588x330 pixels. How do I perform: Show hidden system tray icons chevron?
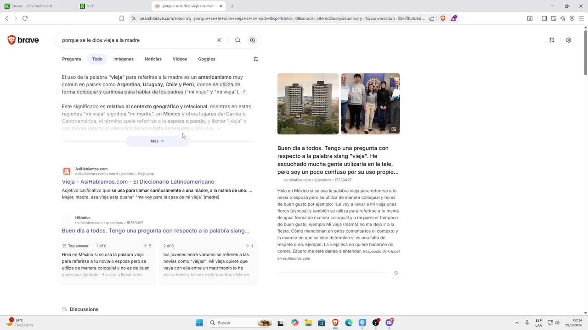(x=517, y=323)
